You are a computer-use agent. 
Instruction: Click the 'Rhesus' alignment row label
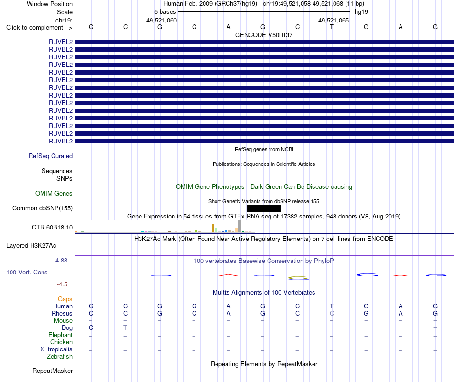coord(62,314)
